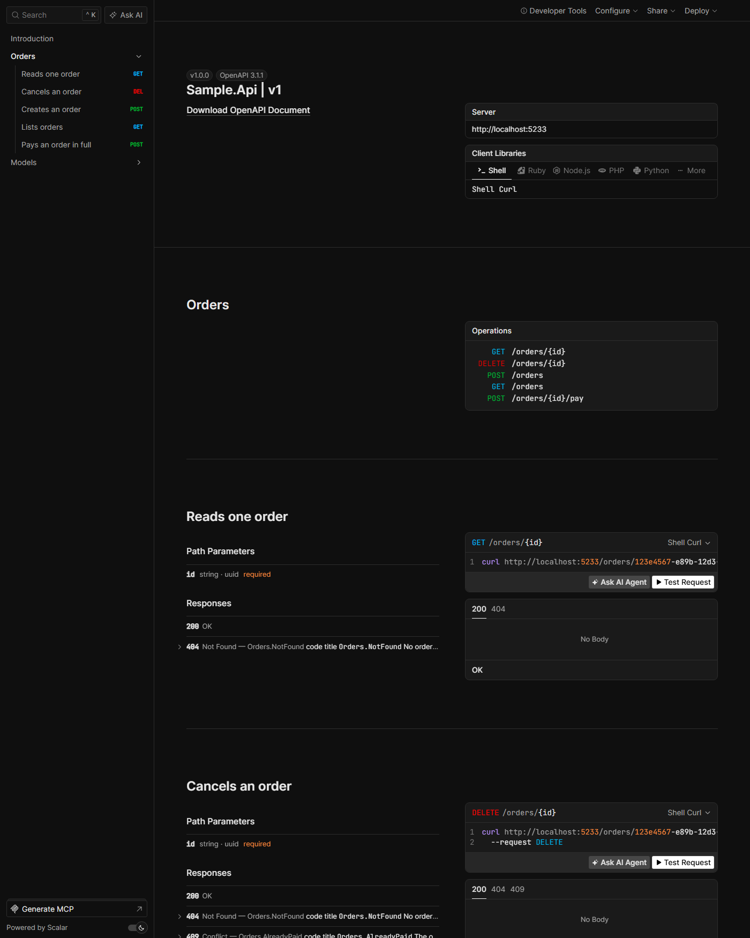
Task: Click the Generate MCP button
Action: click(x=77, y=909)
